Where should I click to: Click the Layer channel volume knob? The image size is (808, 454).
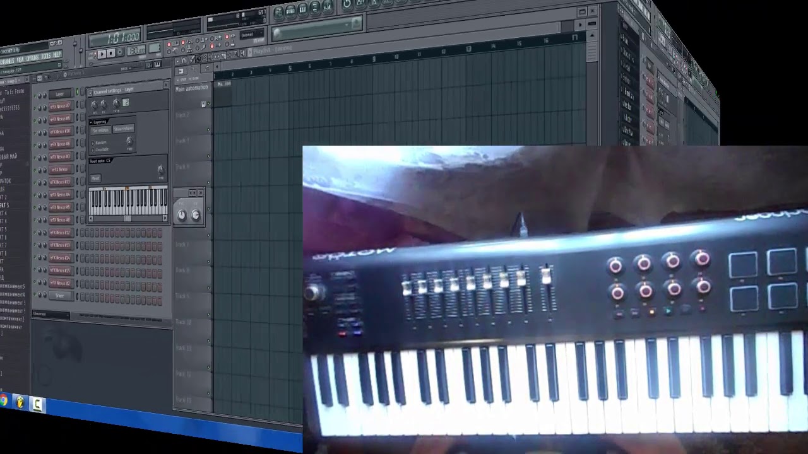point(45,95)
